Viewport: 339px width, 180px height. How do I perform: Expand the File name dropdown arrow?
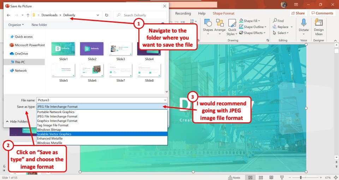point(165,100)
